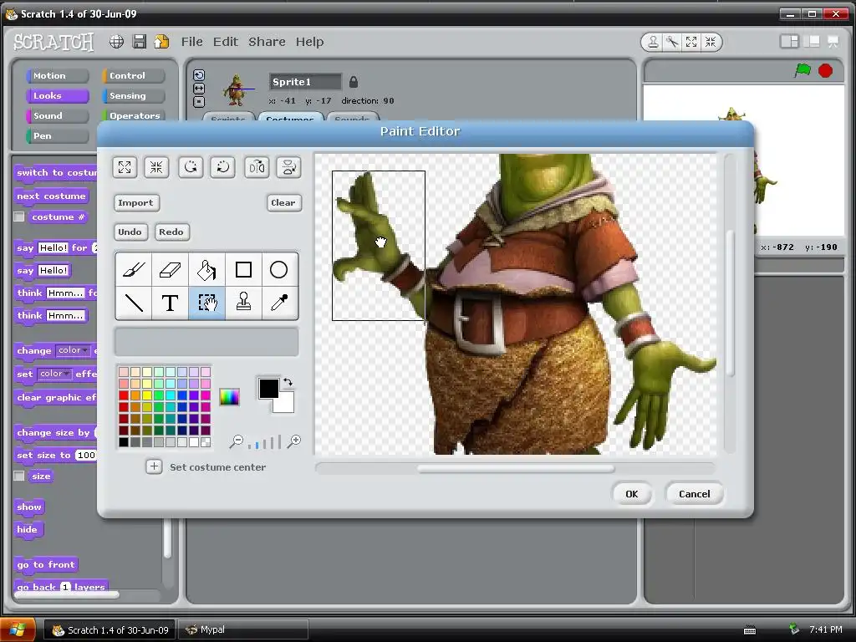856x642 pixels.
Task: Rotate the image counter-clockwise
Action: [x=191, y=167]
